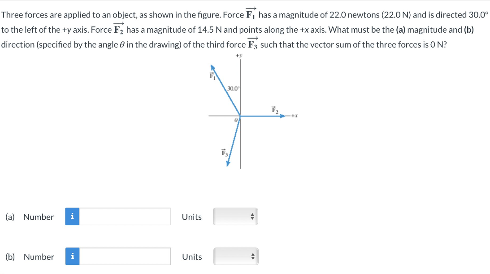Click the info icon beside part (a) Number field
Image resolution: width=490 pixels, height=274 pixels.
[x=72, y=217]
